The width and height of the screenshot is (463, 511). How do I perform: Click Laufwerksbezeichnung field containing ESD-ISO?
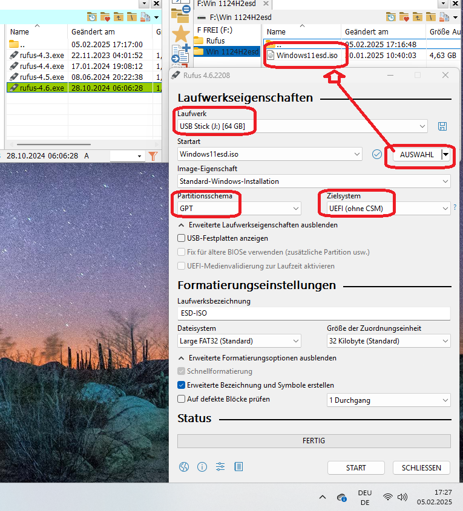coord(314,313)
